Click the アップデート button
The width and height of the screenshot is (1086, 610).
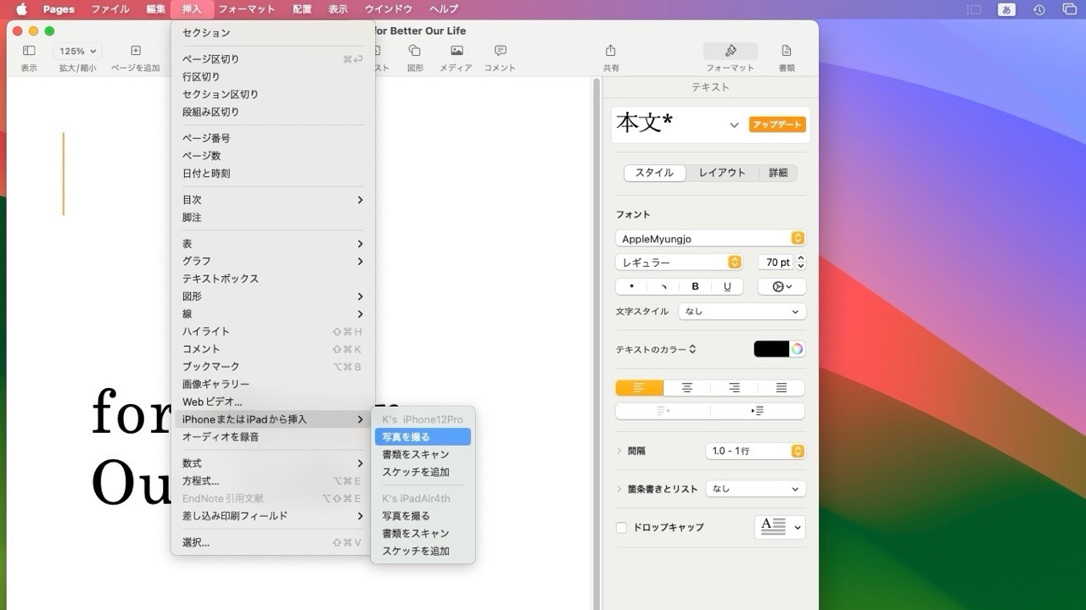(x=777, y=124)
